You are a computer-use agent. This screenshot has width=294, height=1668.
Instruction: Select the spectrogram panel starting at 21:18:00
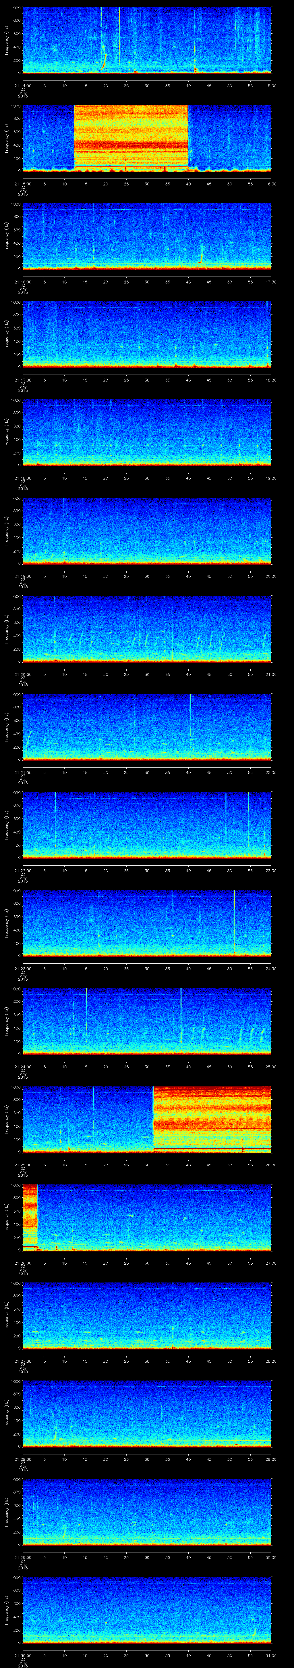point(147,433)
